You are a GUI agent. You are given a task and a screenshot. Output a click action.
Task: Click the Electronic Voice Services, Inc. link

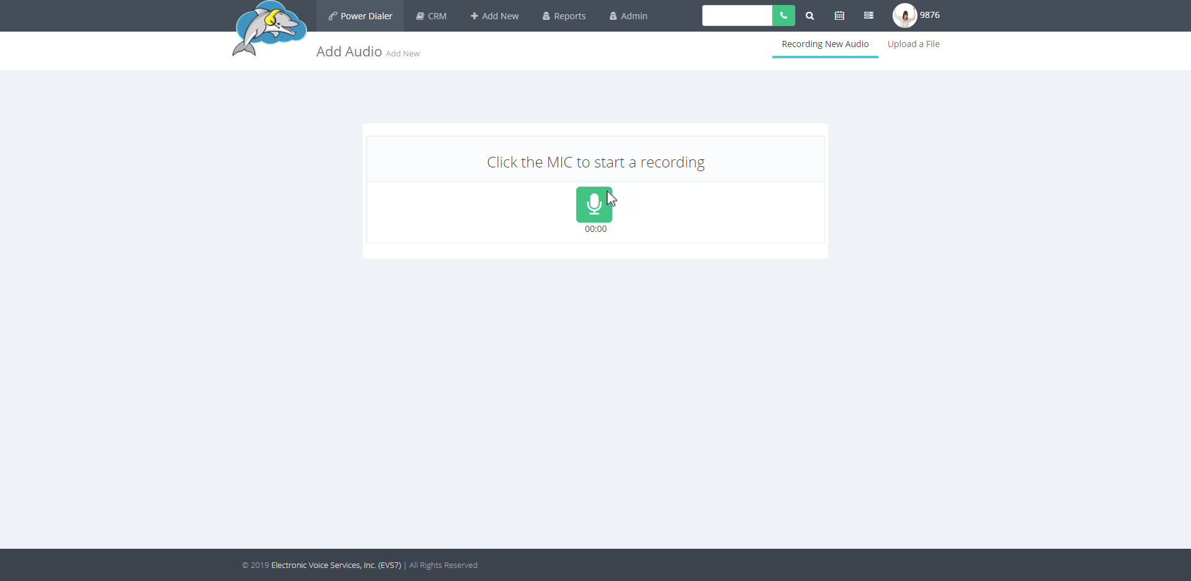coord(336,565)
